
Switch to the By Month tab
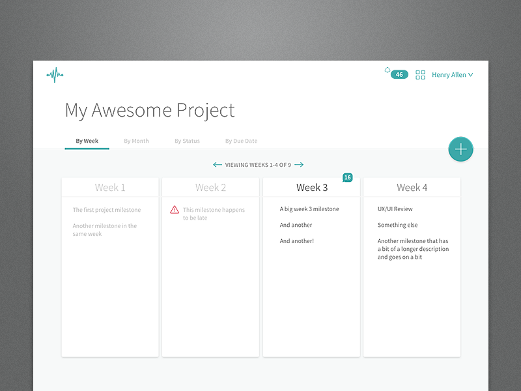pos(136,141)
